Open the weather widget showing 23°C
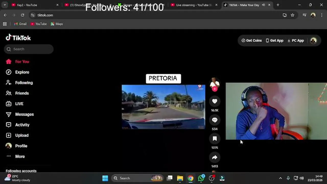 click(x=18, y=178)
